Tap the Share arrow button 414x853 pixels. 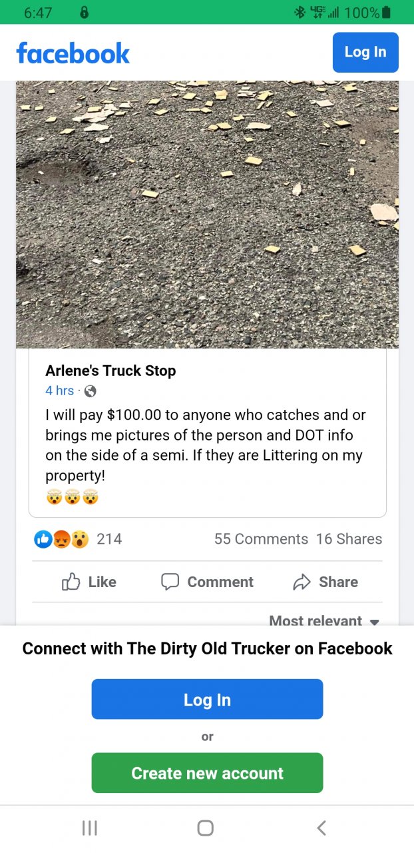pyautogui.click(x=325, y=582)
